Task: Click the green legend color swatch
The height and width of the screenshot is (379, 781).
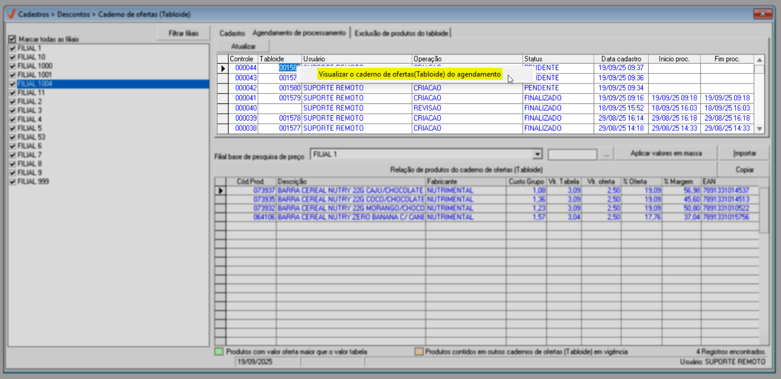Action: (219, 352)
